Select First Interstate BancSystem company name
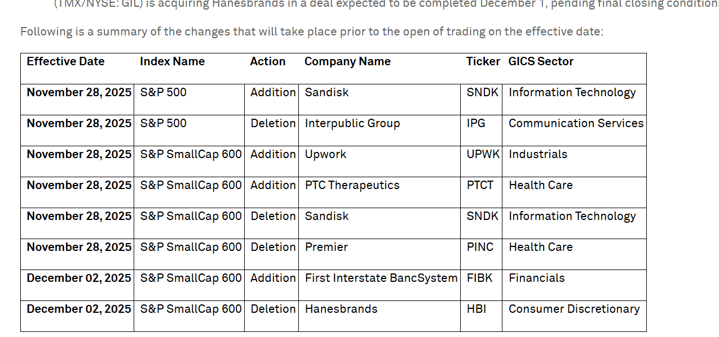 pos(381,278)
